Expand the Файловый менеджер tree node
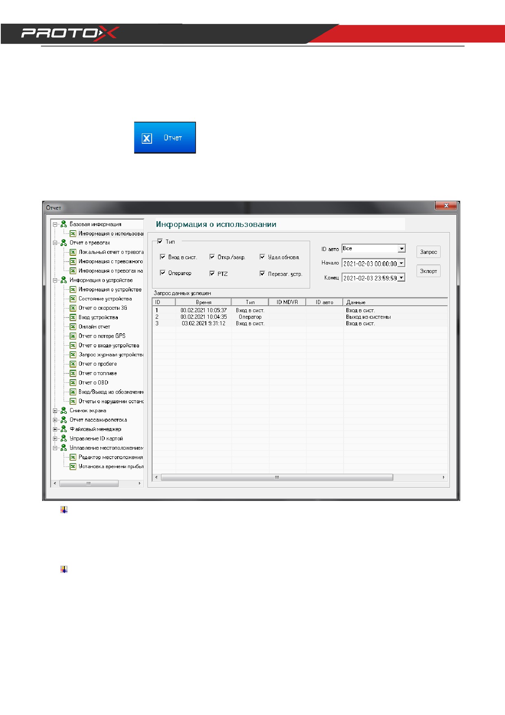The width and height of the screenshot is (505, 715). (x=55, y=429)
